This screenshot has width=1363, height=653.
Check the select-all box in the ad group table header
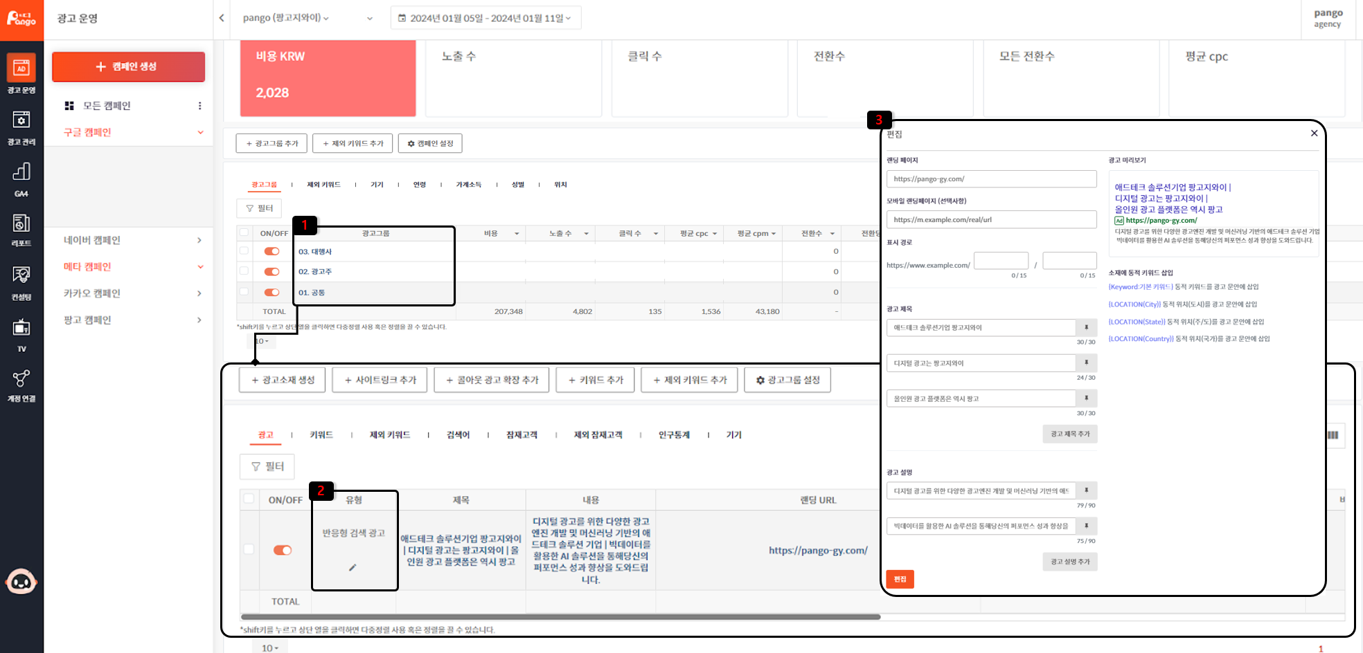coord(244,232)
